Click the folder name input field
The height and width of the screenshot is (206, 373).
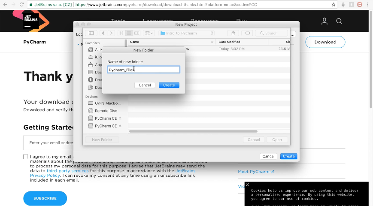pos(143,70)
